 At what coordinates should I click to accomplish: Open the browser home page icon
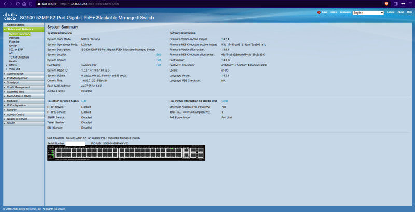click(x=24, y=4)
